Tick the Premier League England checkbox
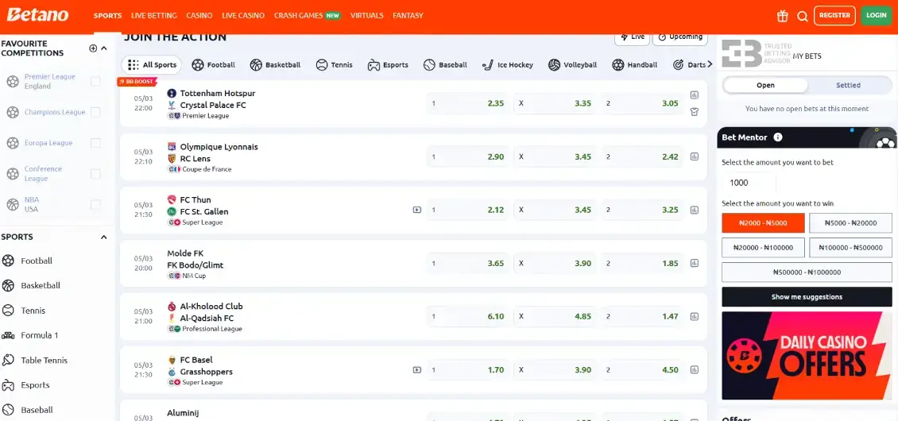Screen dimensions: 898x421 95,81
